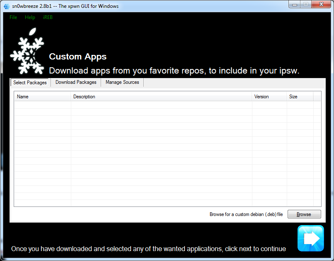The image size is (334, 261).
Task: Close the sn0wbreeze window
Action: (321, 5)
